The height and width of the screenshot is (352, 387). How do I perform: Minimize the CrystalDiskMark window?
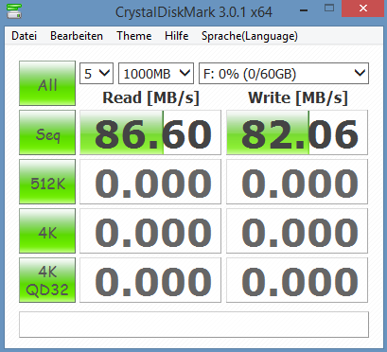point(304,10)
